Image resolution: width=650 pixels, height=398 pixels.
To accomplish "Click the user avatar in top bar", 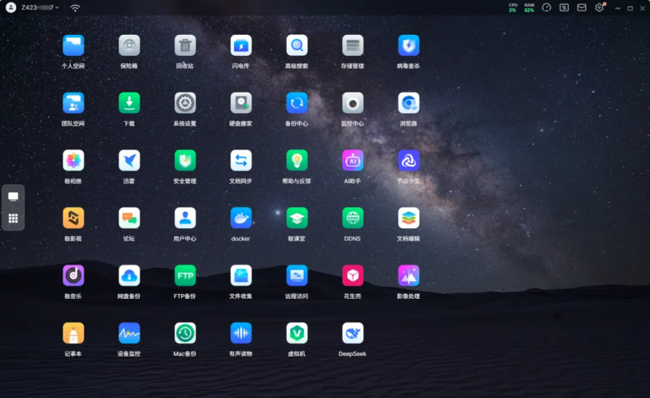I will tap(11, 7).
